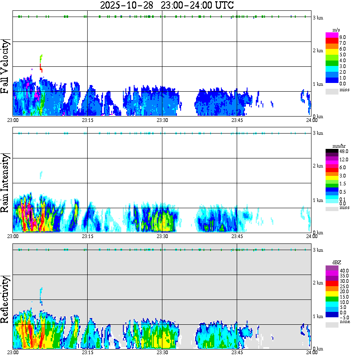
Task: Click the 1 km label of the Rain Intensity plot
Action: coord(318,200)
